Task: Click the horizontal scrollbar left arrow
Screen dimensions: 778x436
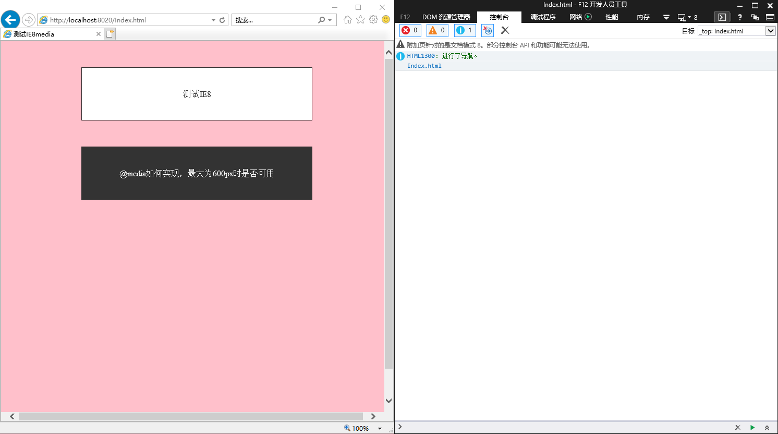Action: pos(12,416)
